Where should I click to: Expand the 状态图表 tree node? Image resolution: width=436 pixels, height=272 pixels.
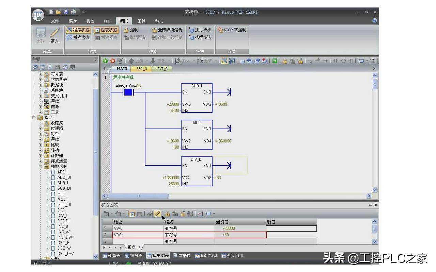41,80
